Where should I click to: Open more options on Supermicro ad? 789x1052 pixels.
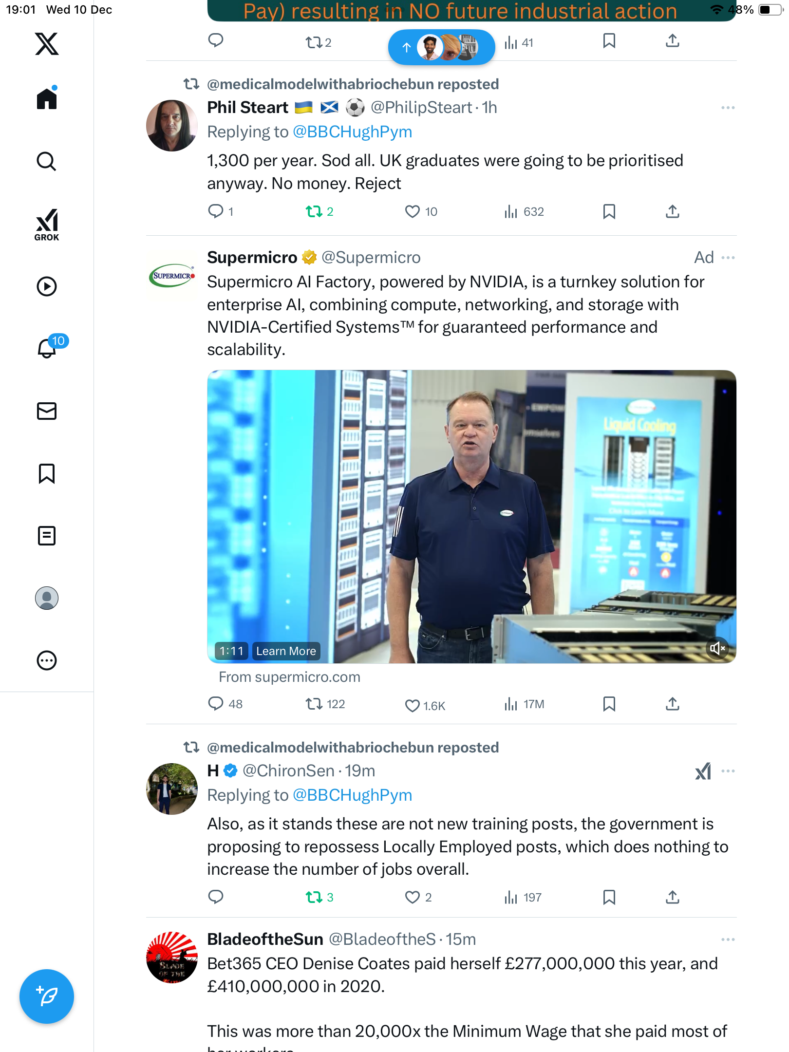click(728, 258)
